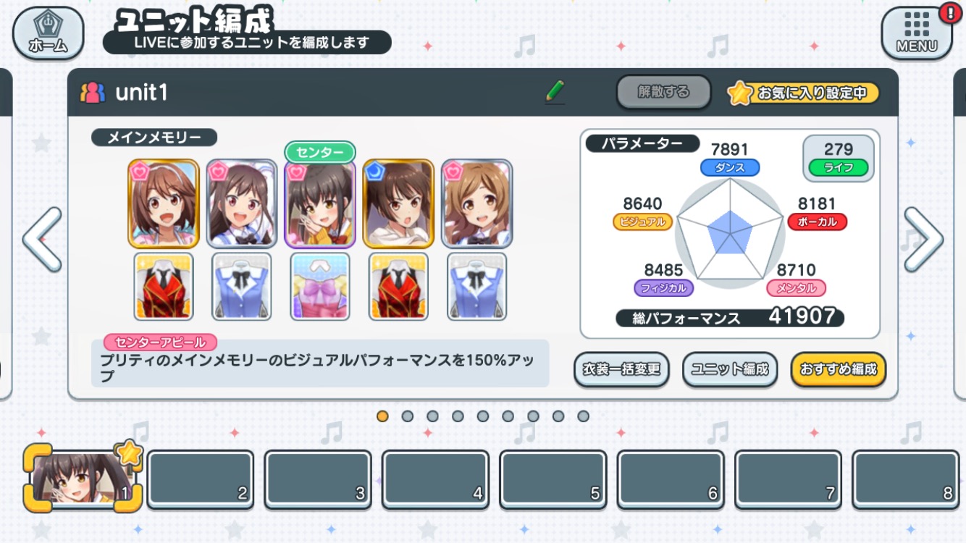Image resolution: width=966 pixels, height=543 pixels.
Task: Select the blue-badged fourth idol portrait
Action: tap(398, 203)
